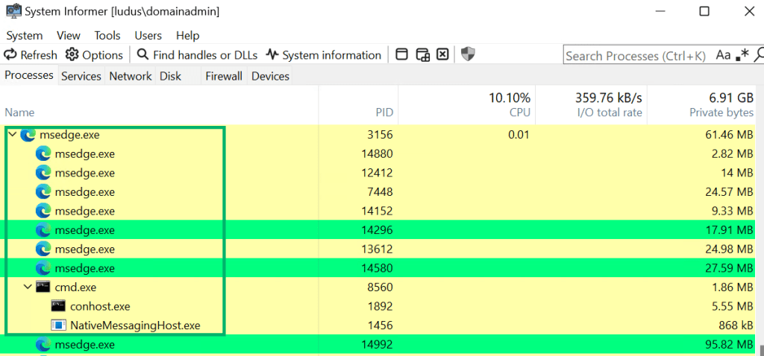Select the NativeMessagingHost.exe process name
764x356 pixels.
click(135, 325)
